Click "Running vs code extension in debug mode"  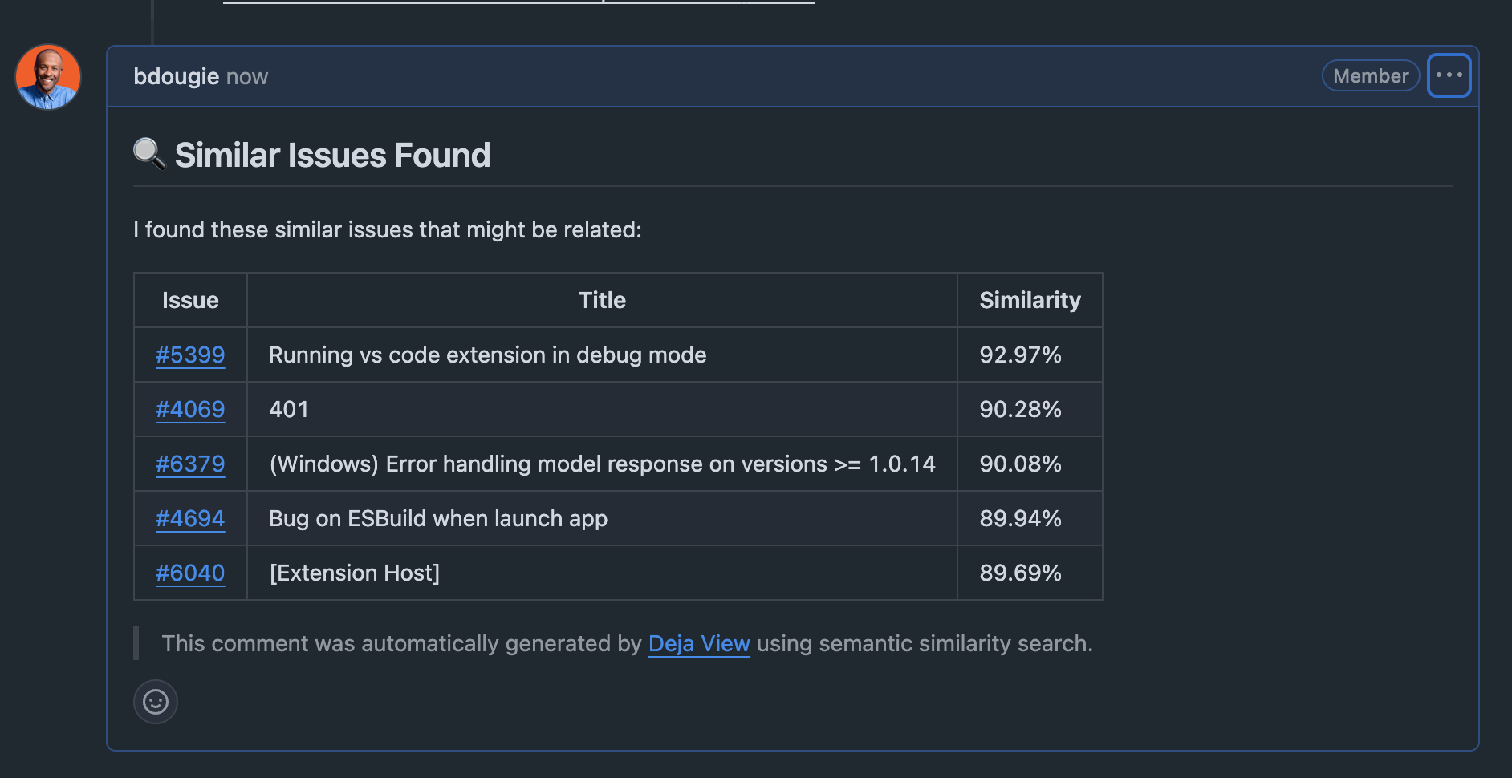point(487,355)
